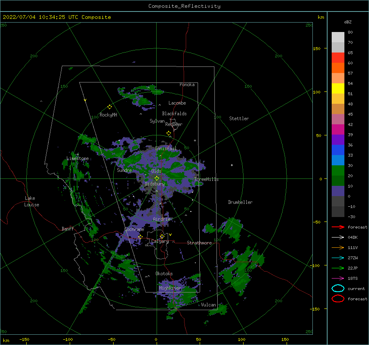Pick the bright yellow swatch between 54 and 51 dBZ

(338, 89)
